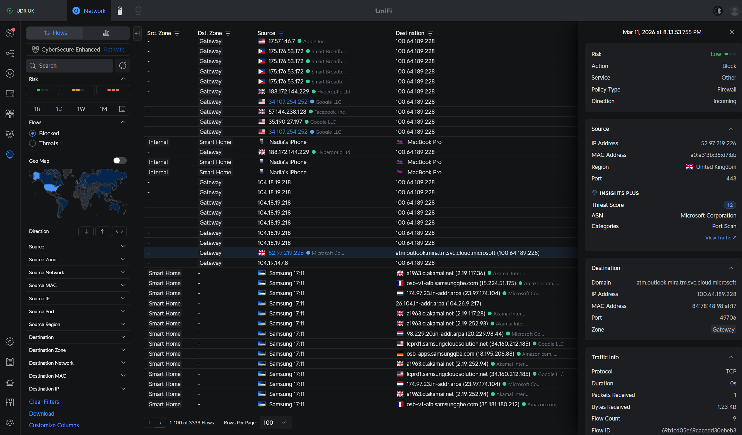Click the refresh icon beside the Search field
Screen dimensions: 742x435
pyautogui.click(x=123, y=66)
